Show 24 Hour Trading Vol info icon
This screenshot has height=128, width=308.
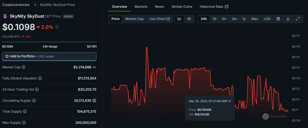tap(37, 89)
